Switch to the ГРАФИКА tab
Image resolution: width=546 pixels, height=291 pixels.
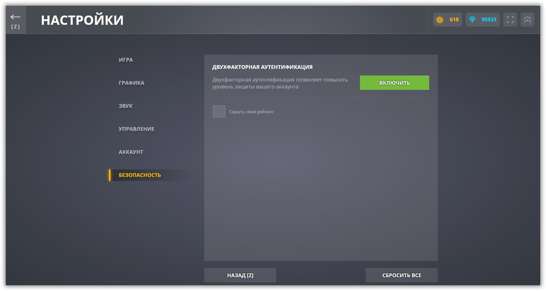point(132,83)
